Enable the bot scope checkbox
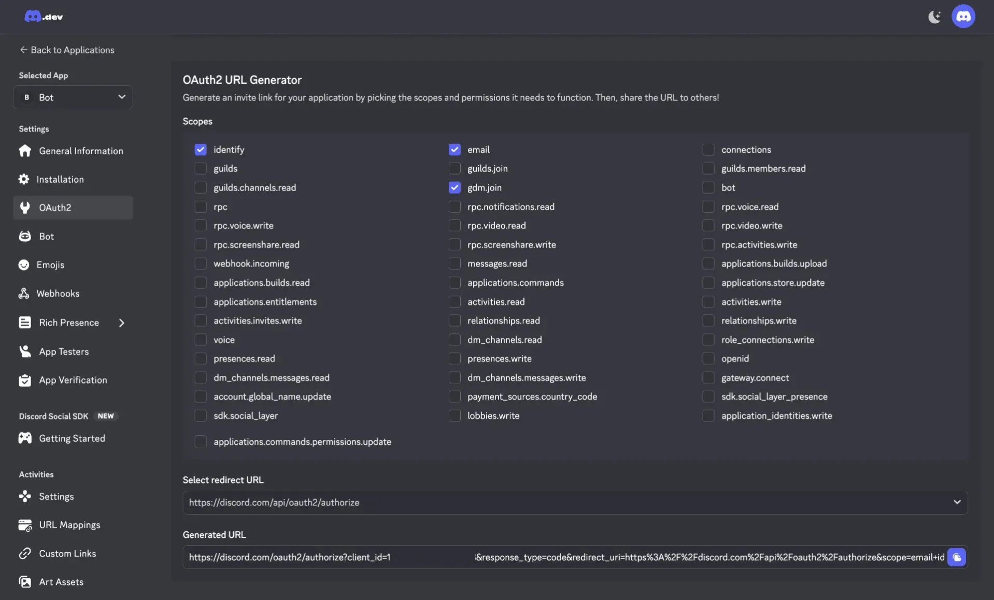 (x=708, y=187)
